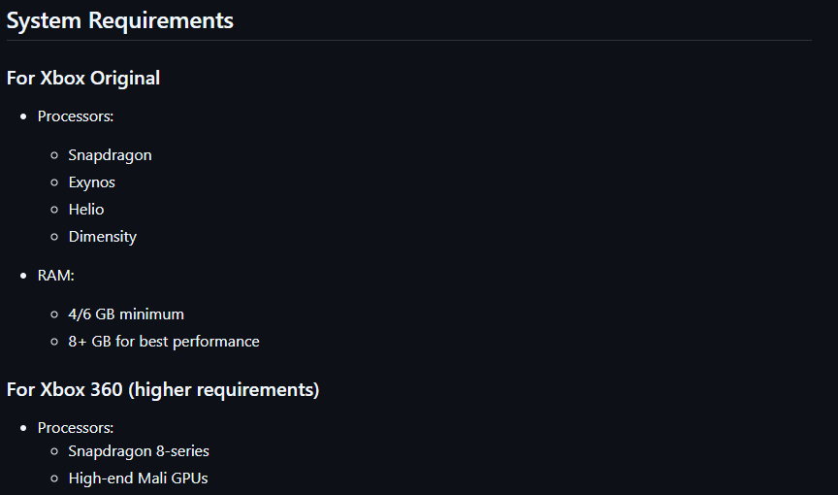Click the words higher requirements in parentheses
838x495 pixels.
pos(223,390)
